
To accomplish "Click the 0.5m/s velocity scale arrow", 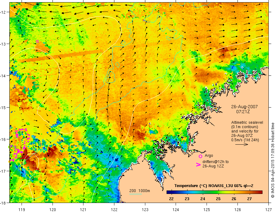I will (242, 144).
